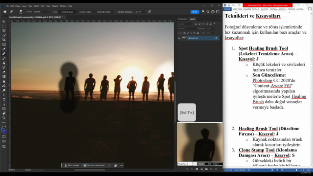313x176 pixels.
Task: Open Photoshop Window menu
Action: pos(63,6)
